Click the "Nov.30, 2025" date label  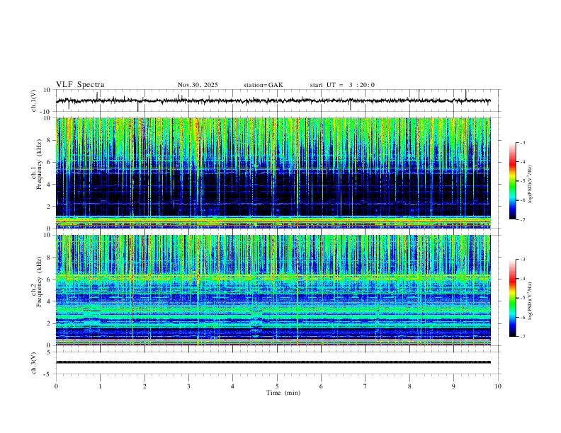pyautogui.click(x=198, y=85)
